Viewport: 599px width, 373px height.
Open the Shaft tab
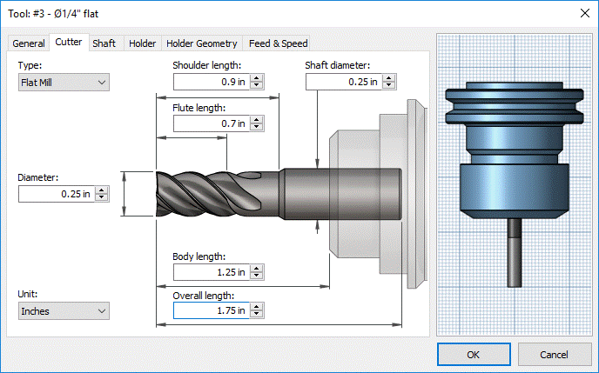(x=104, y=43)
